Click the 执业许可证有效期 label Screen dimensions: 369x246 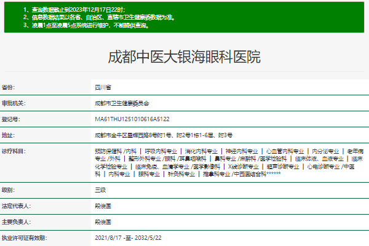(x=24, y=238)
